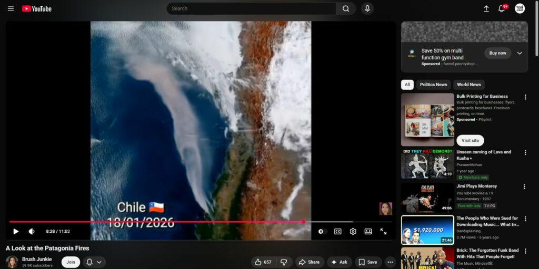Open player settings gear
The height and width of the screenshot is (269, 539).
pyautogui.click(x=353, y=231)
